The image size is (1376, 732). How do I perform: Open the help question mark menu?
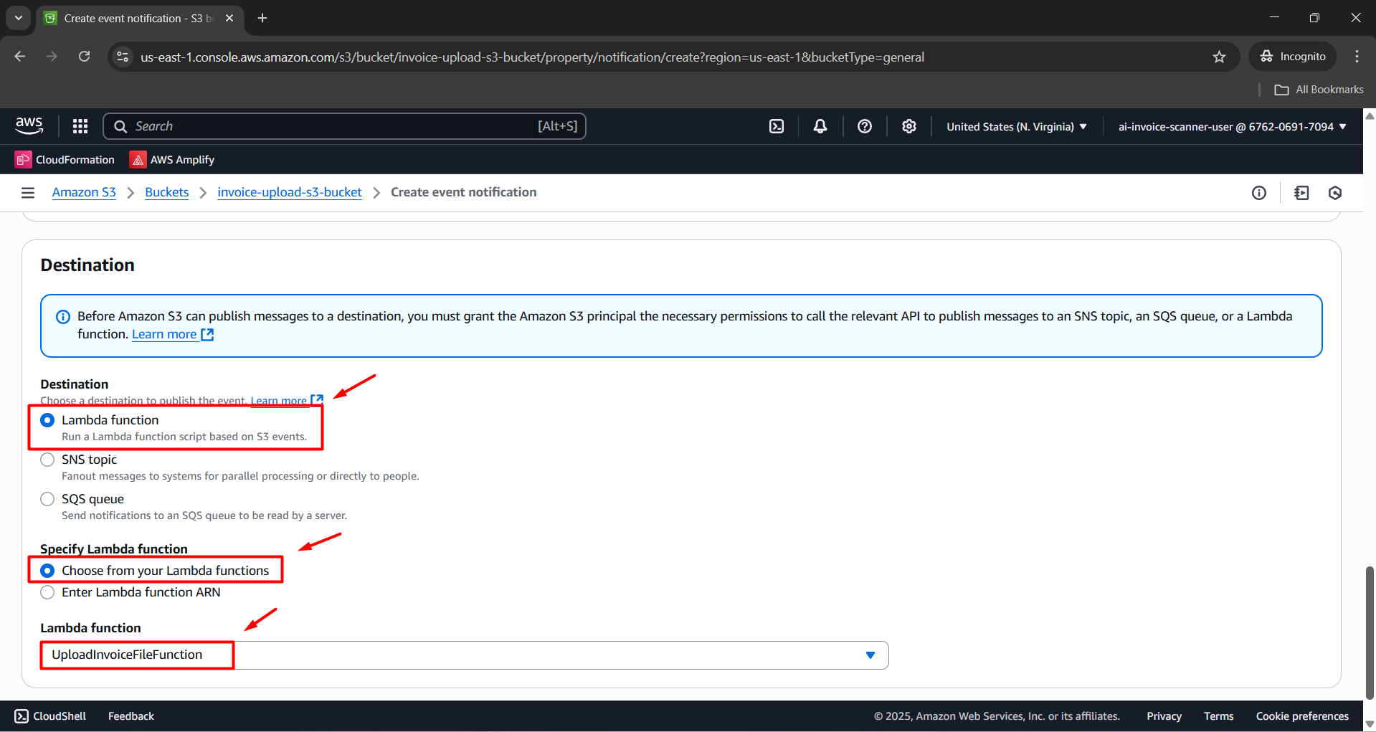[x=865, y=126]
